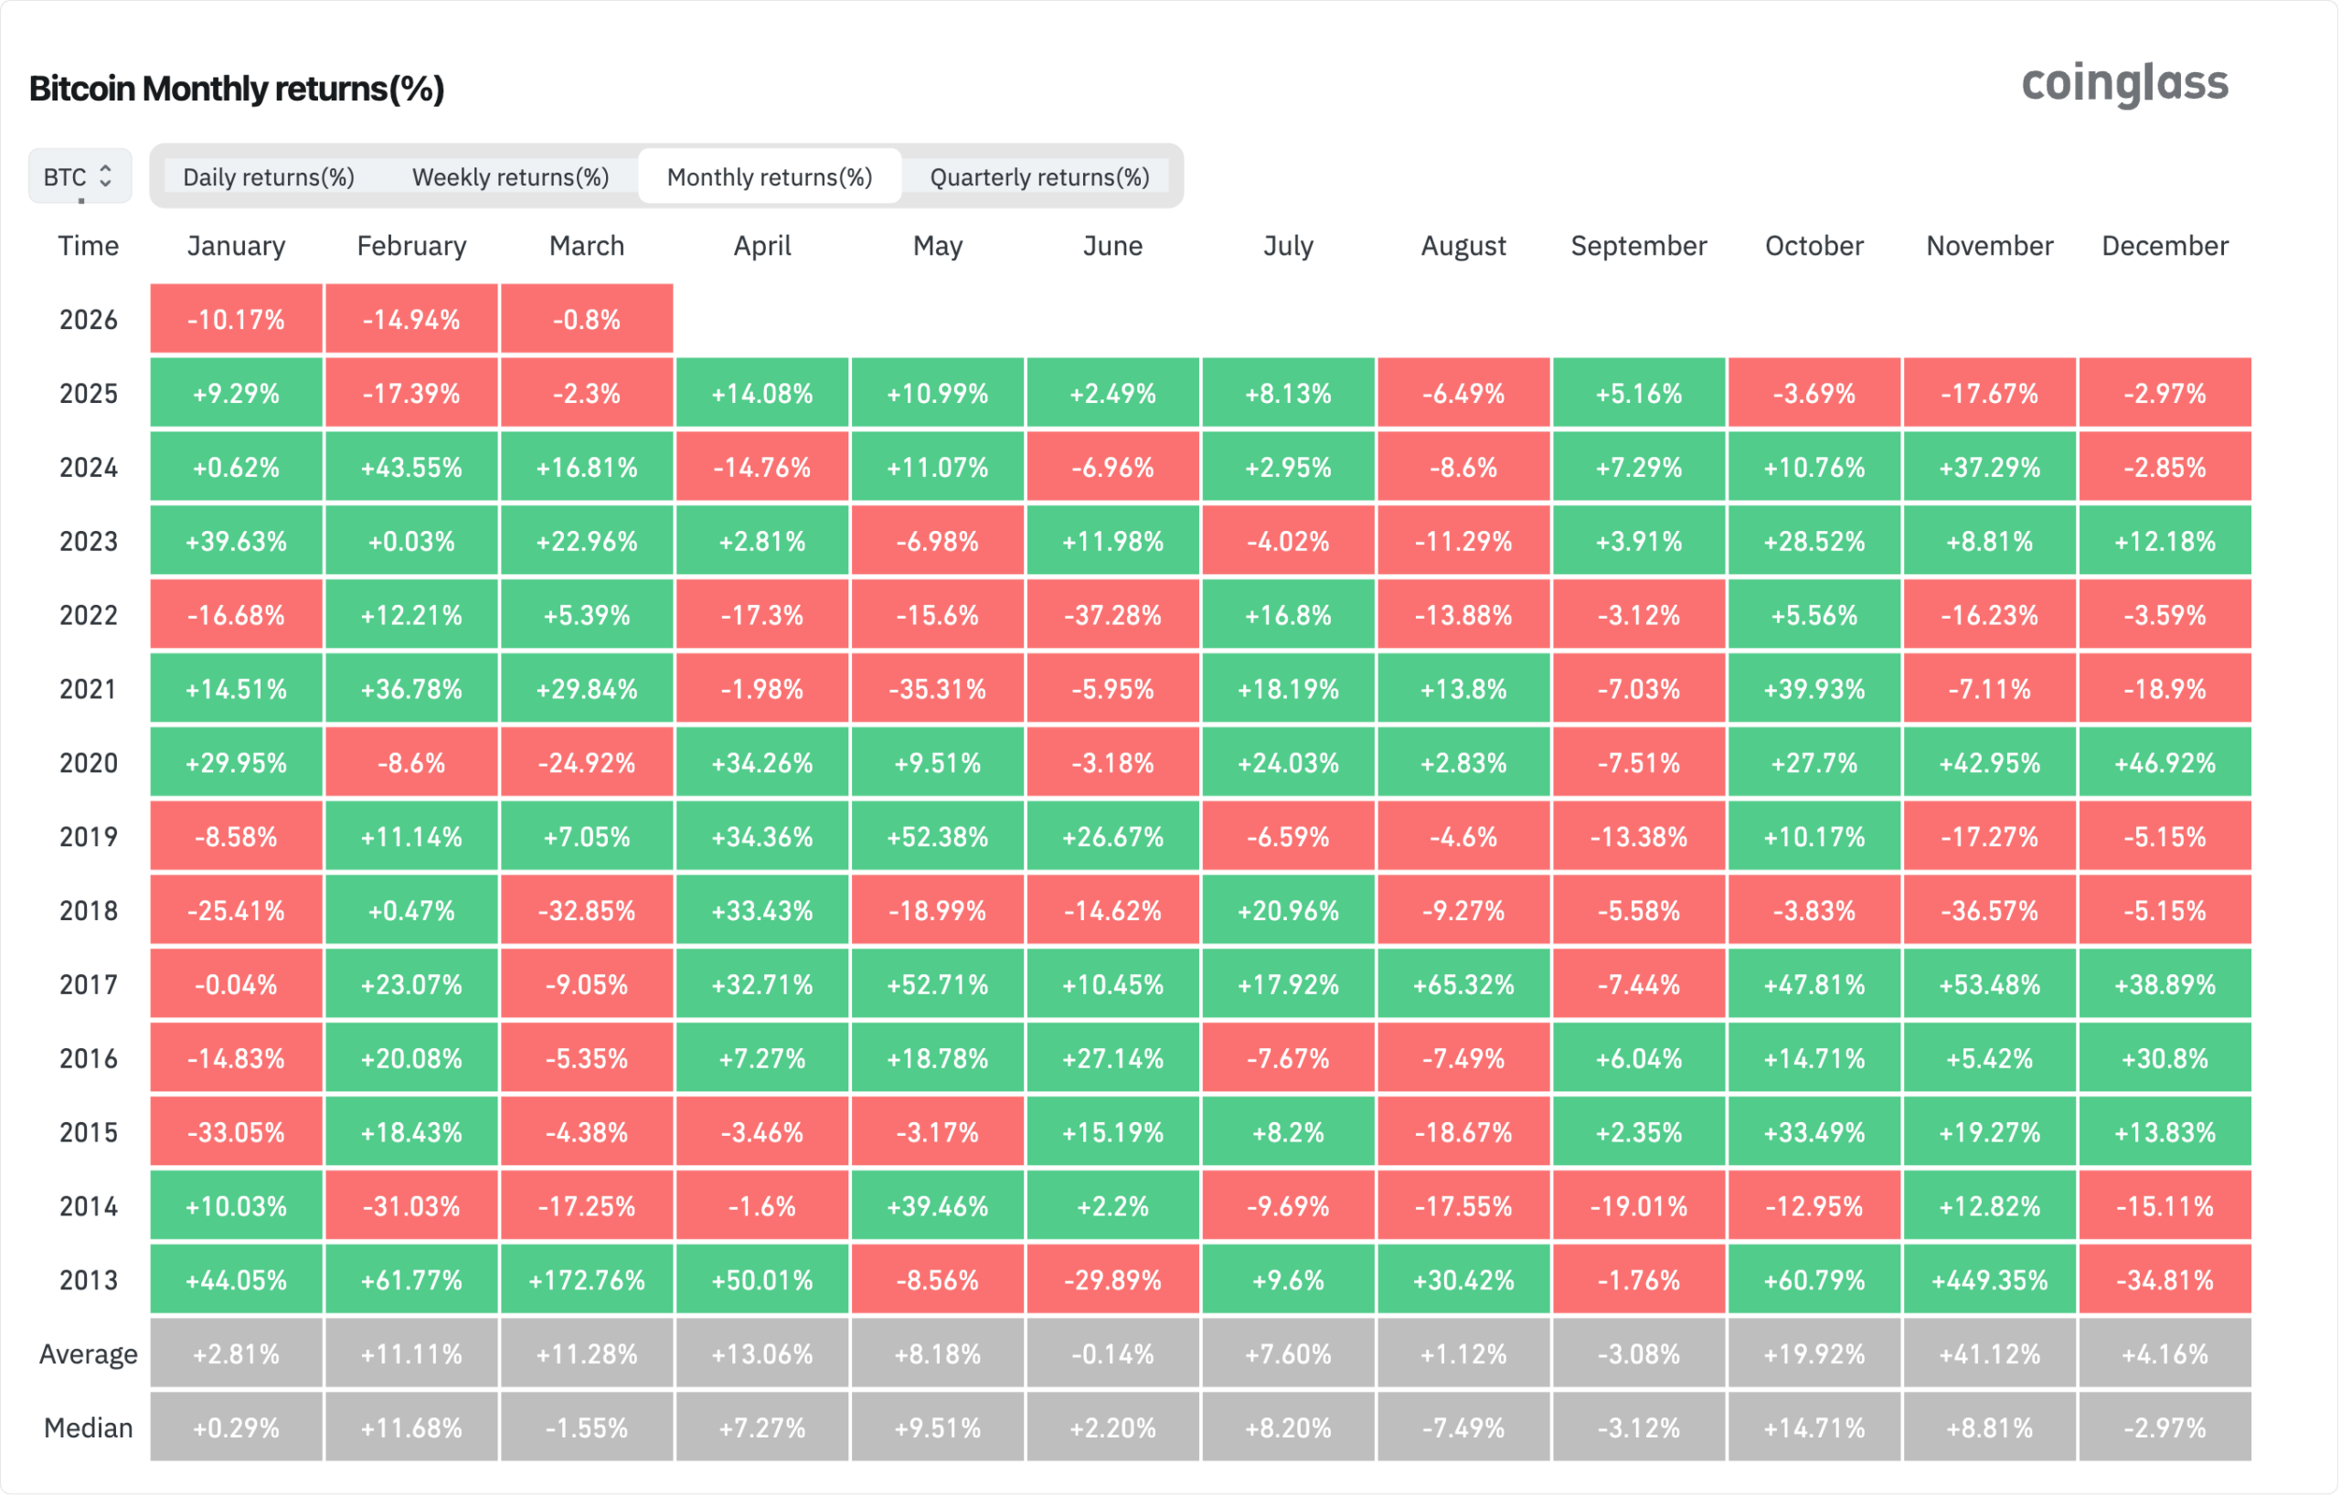
Task: Click the 2022 June -37.28% cell
Action: 1112,615
